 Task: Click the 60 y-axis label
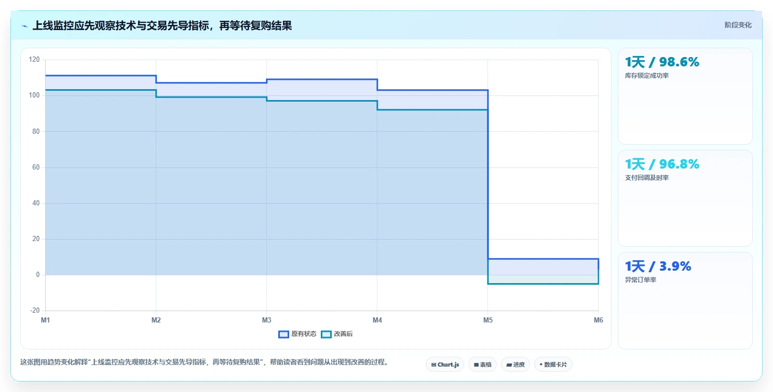pos(36,167)
